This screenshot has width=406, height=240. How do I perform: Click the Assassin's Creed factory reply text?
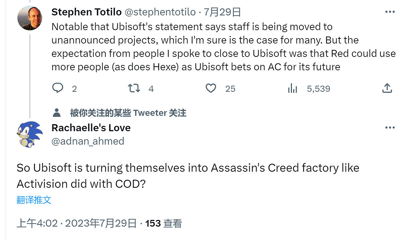(x=188, y=176)
